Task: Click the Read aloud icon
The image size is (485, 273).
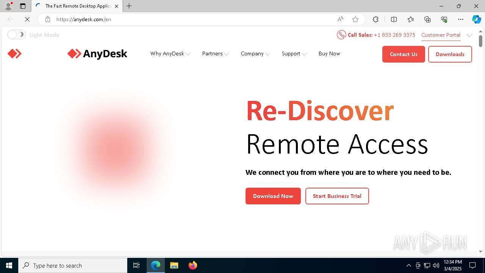Action: 340,19
